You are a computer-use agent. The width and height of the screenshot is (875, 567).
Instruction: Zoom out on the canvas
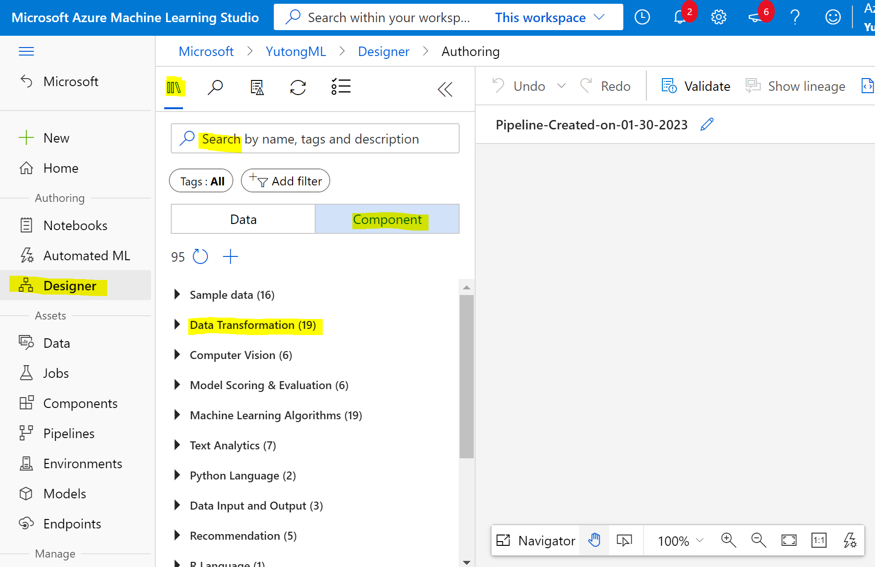tap(758, 540)
